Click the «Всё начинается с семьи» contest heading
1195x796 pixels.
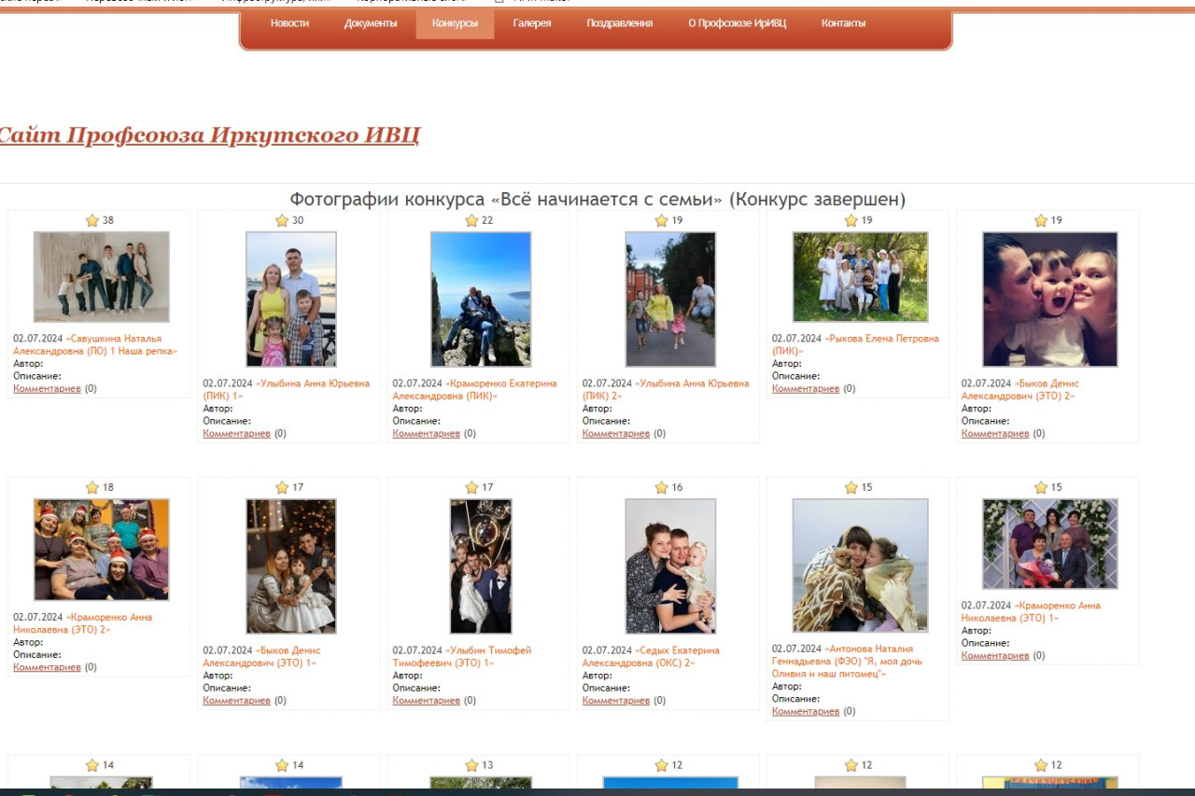pos(597,199)
